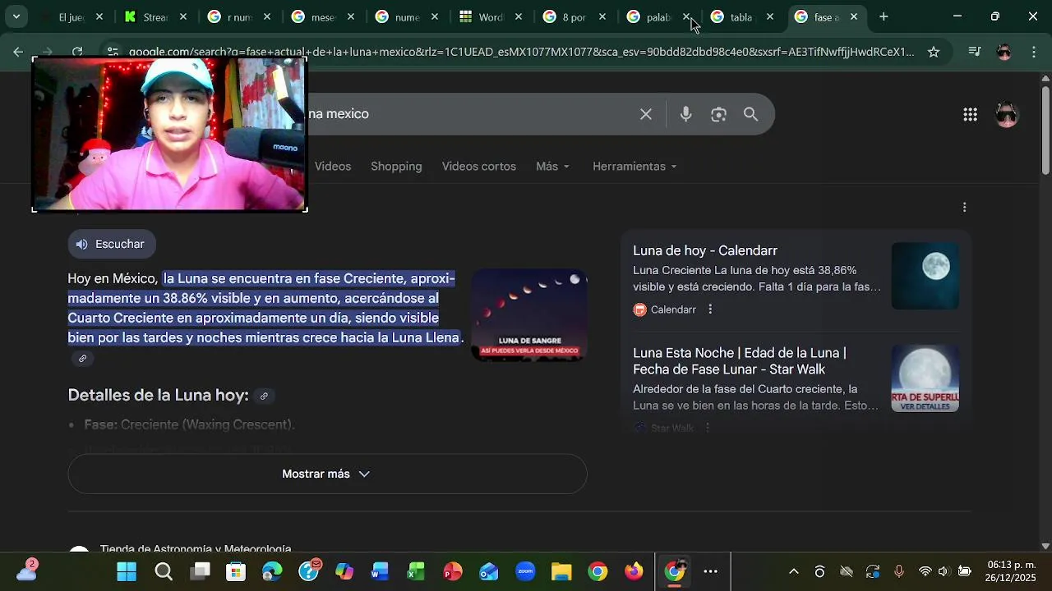
Task: Open the Windows Start menu
Action: [127, 571]
